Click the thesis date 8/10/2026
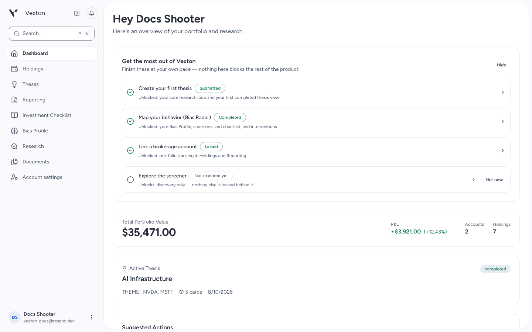Image resolution: width=532 pixels, height=332 pixels. [x=220, y=292]
